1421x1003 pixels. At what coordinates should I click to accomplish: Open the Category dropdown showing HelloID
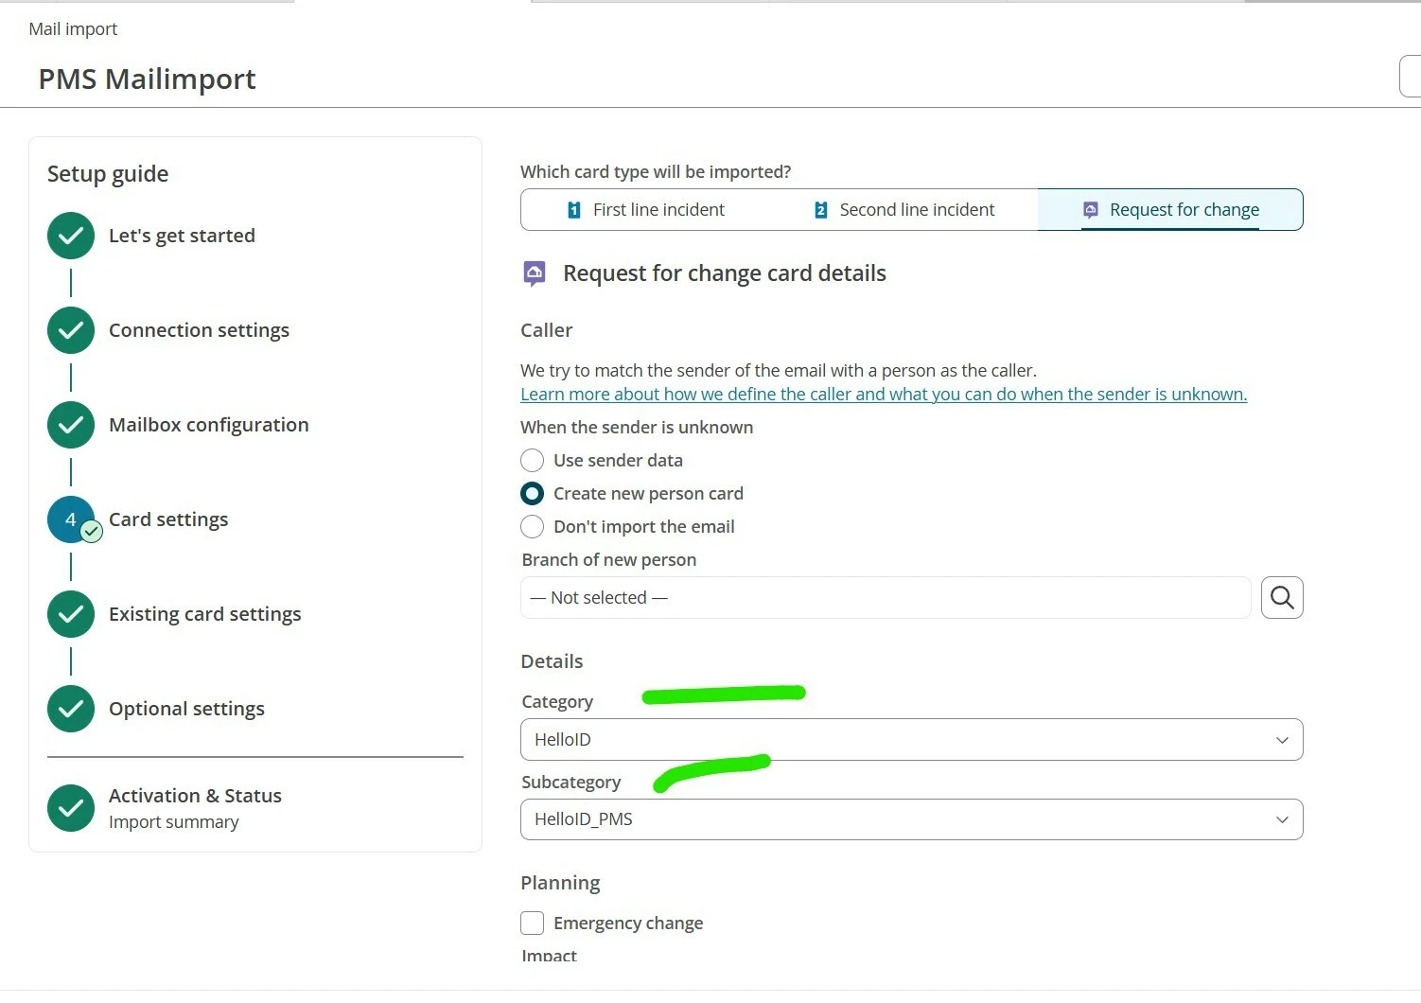pyautogui.click(x=911, y=740)
